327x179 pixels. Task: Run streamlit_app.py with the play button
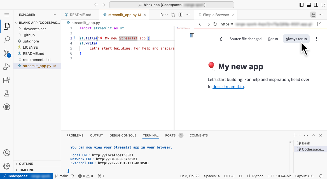(x=162, y=14)
